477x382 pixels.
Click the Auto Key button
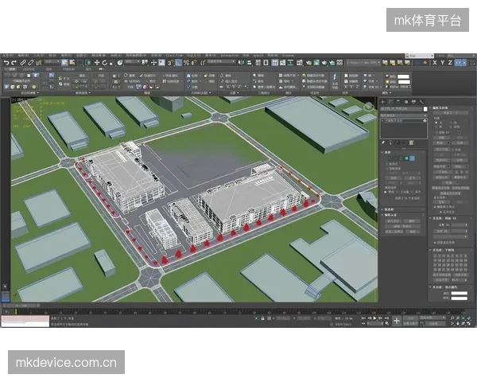(410, 318)
